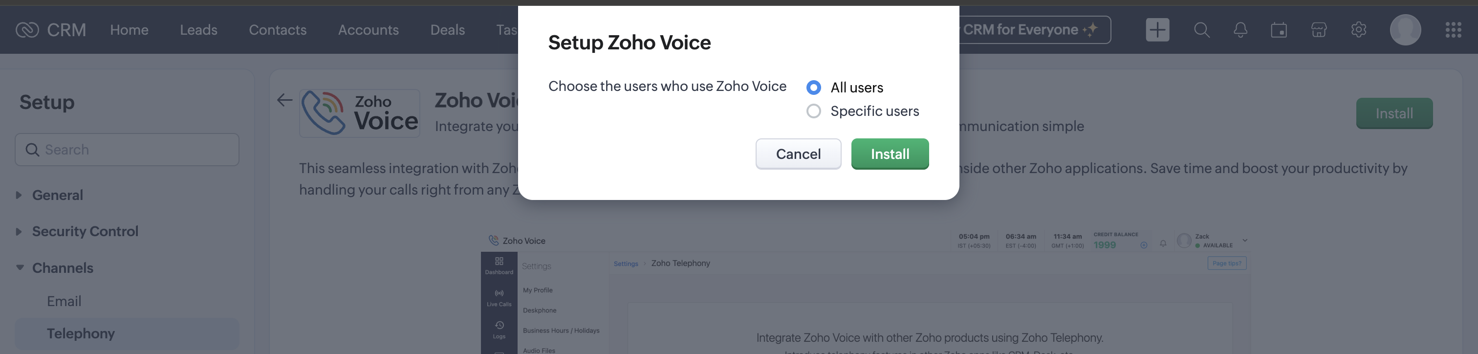Click Install in the setup dialog

point(890,155)
